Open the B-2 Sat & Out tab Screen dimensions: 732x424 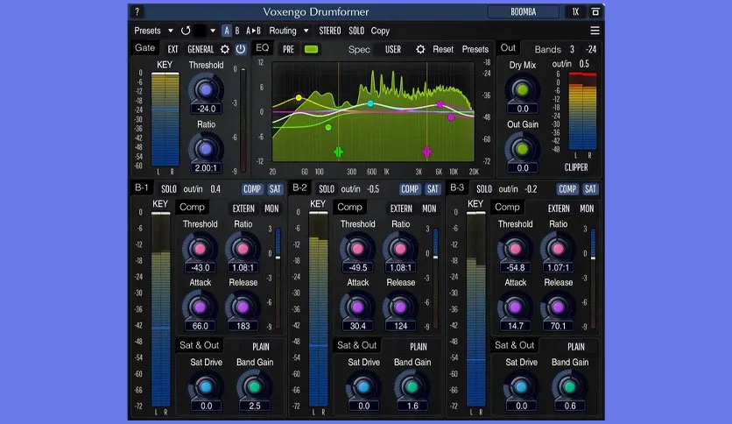coord(356,345)
